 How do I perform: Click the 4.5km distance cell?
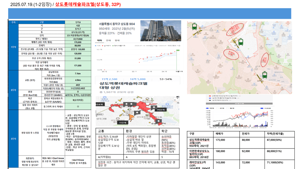pos(78,80)
